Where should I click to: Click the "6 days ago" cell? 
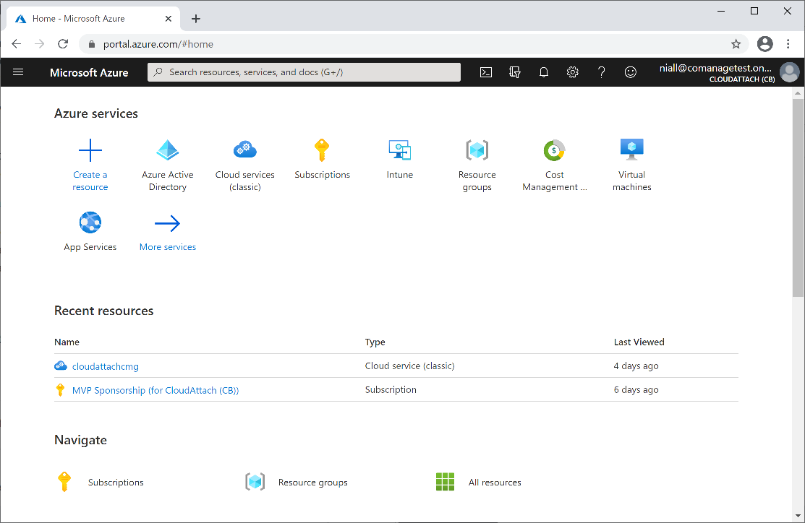(x=636, y=389)
